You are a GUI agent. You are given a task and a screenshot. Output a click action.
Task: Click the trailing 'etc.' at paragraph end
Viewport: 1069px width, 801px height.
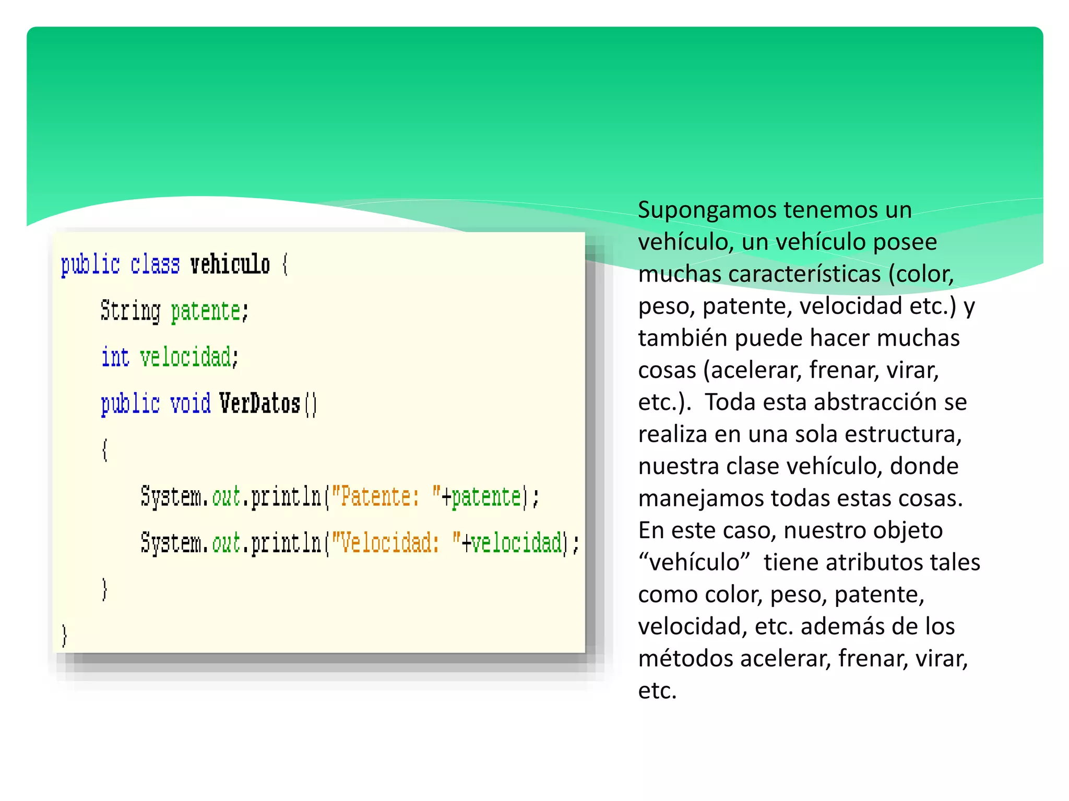657,691
